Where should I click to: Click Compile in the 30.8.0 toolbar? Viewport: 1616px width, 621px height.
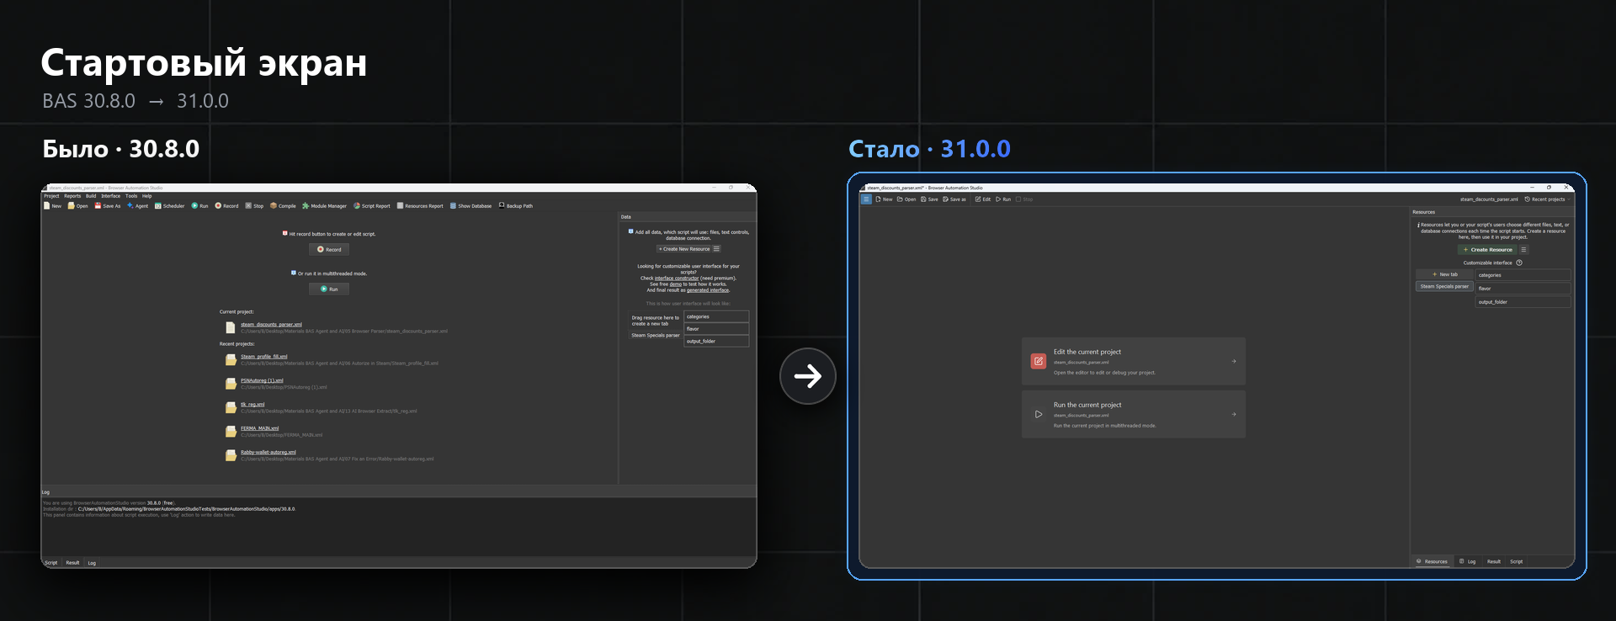coord(283,205)
